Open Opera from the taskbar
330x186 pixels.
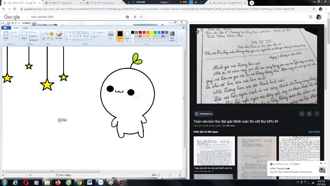coord(26,182)
